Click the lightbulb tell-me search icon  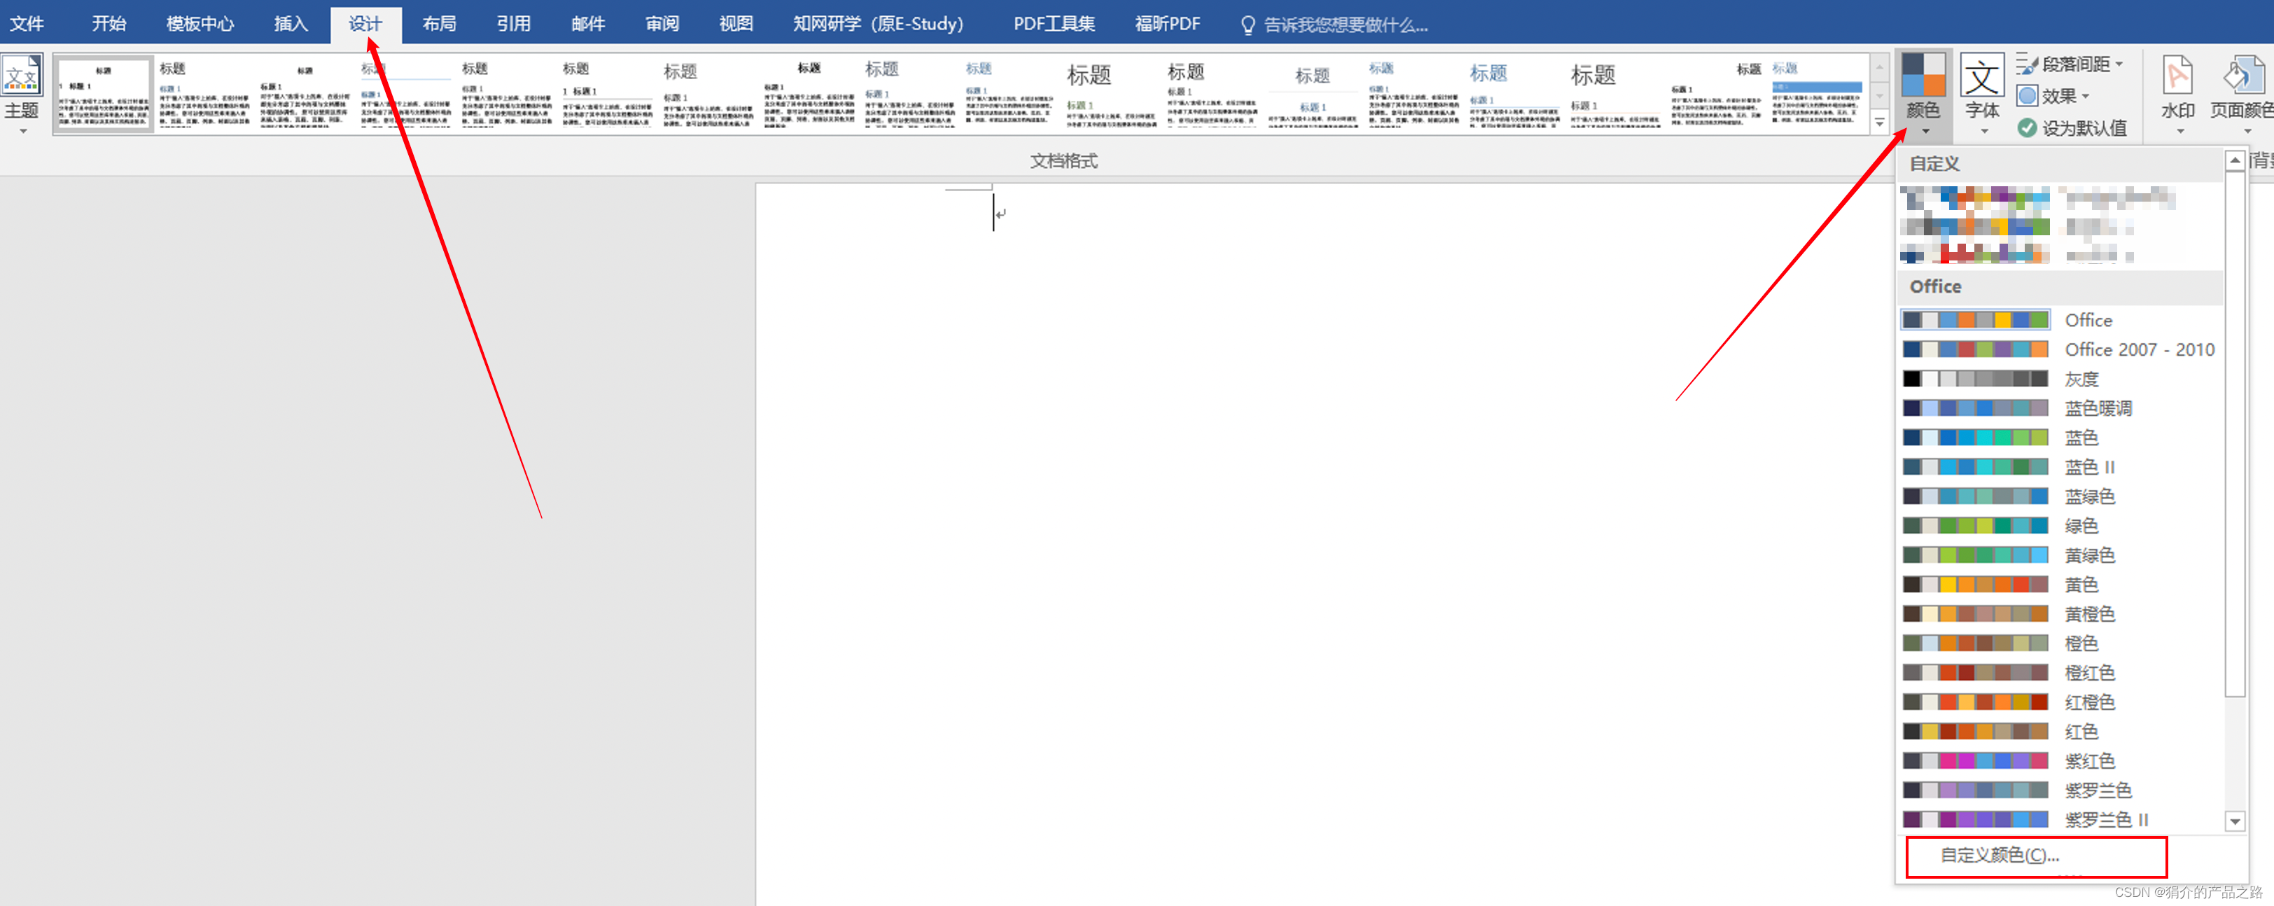pos(1248,25)
